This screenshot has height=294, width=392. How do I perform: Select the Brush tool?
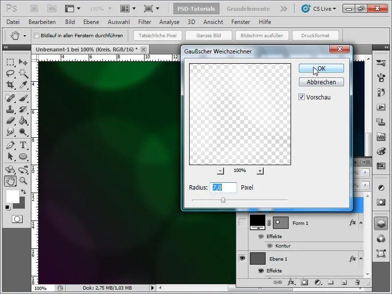pos(23,98)
